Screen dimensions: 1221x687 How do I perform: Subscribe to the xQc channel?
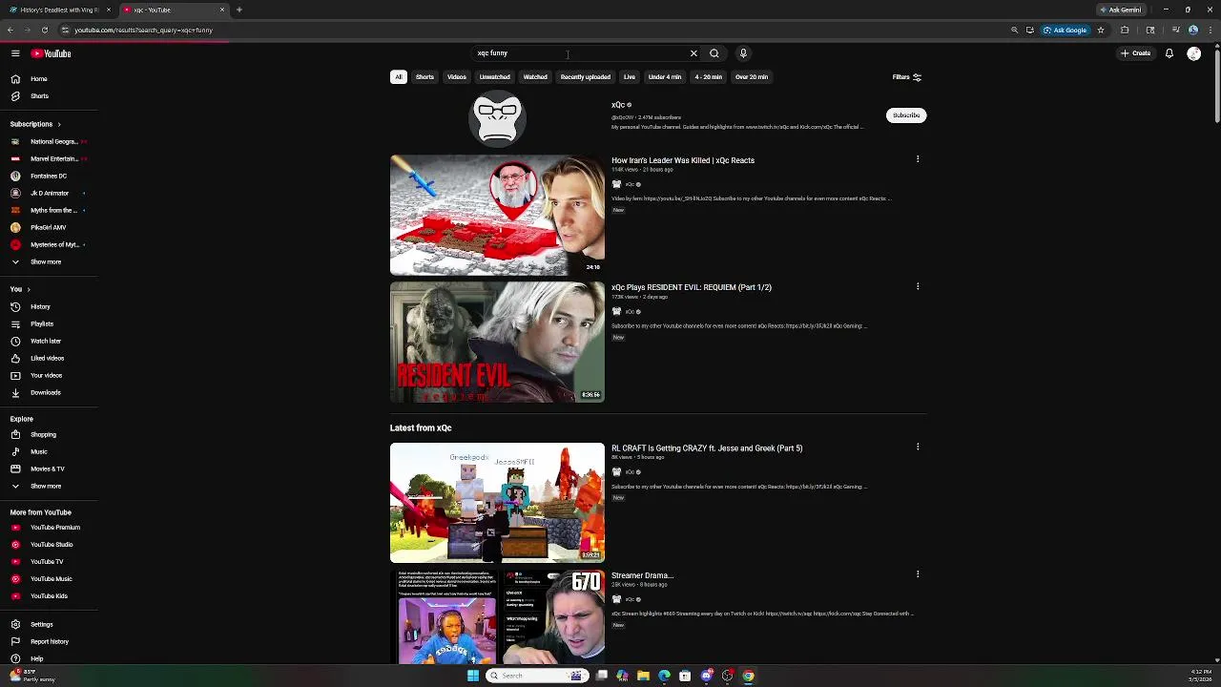(906, 115)
